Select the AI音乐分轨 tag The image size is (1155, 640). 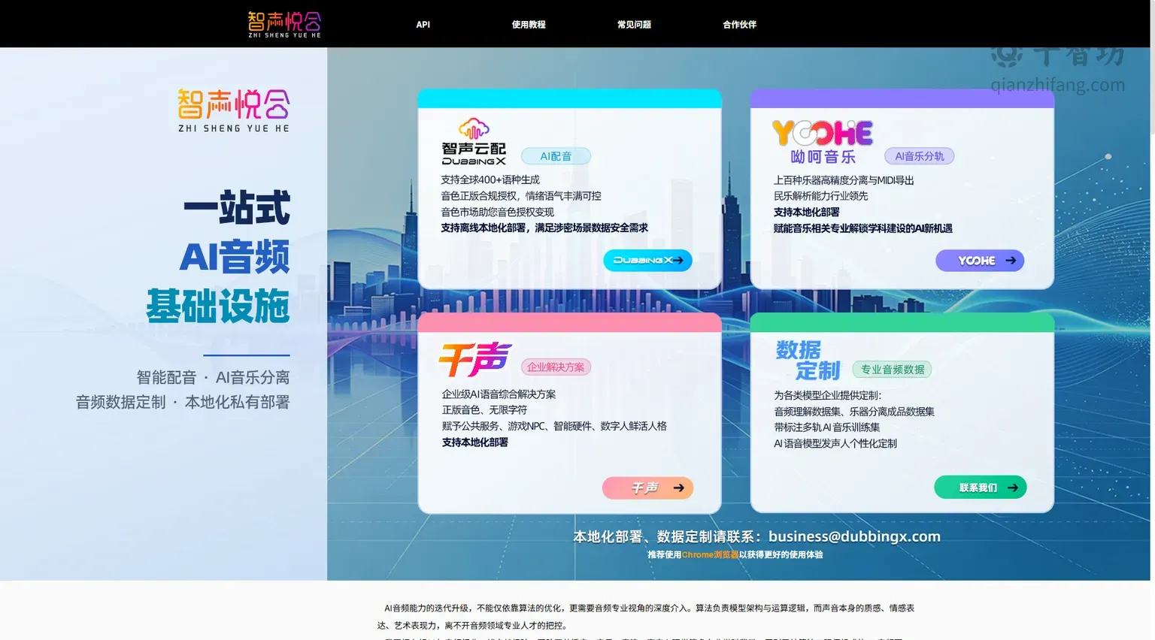(920, 156)
